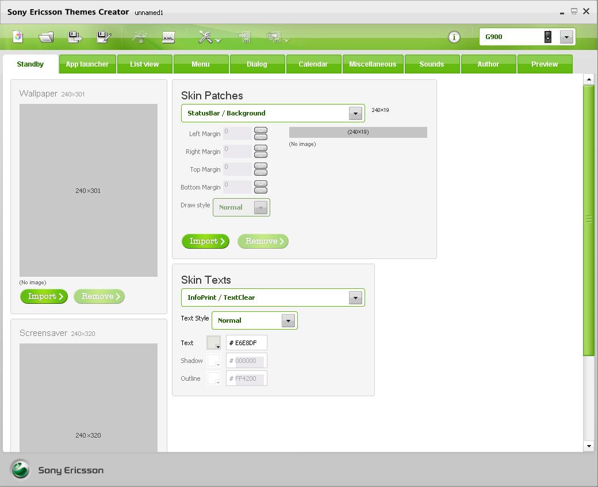The width and height of the screenshot is (598, 487).
Task: Decrease the Top Margin value
Action: (261, 172)
